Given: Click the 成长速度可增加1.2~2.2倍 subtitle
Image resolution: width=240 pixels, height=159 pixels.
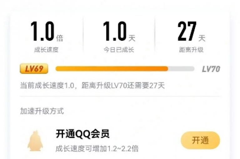Looking at the screenshot, I should tap(97, 148).
